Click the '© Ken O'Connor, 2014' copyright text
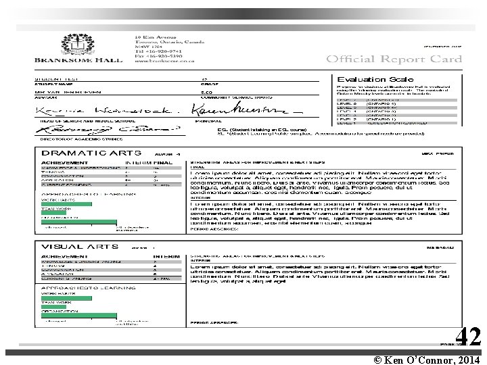The width and height of the screenshot is (487, 365). (427, 360)
